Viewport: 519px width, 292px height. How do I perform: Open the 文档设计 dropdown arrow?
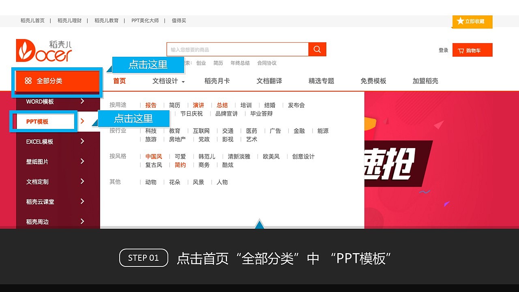(x=183, y=81)
